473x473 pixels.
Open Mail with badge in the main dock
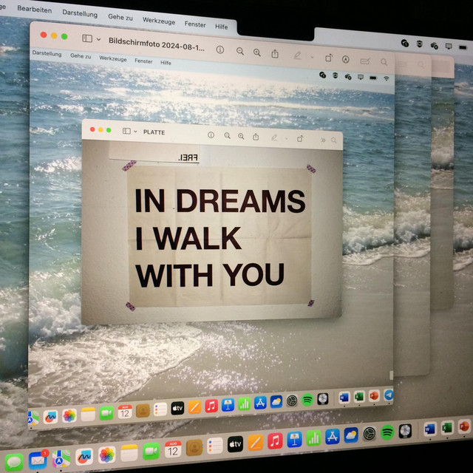tap(38, 460)
